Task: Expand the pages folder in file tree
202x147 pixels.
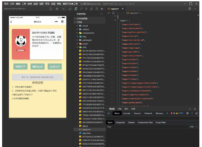Action: coord(85,44)
